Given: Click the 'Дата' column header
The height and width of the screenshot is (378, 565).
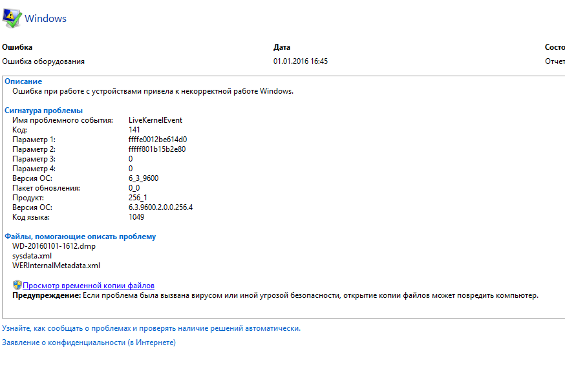Looking at the screenshot, I should coord(282,47).
